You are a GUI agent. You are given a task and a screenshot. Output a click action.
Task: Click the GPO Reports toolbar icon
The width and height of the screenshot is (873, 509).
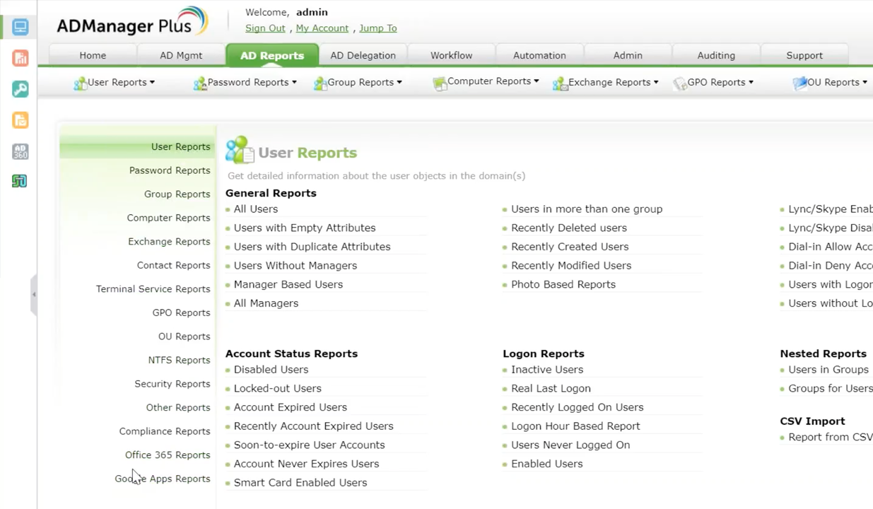point(680,83)
